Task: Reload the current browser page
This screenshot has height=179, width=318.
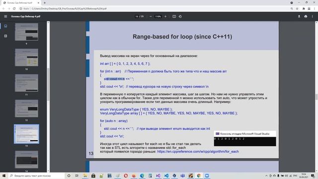Action: click(x=14, y=8)
